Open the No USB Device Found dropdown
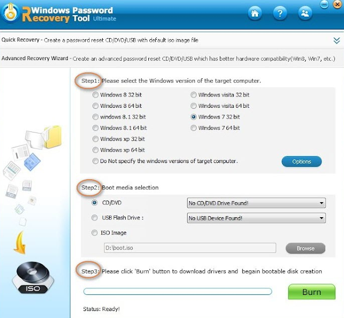The height and width of the screenshot is (318, 344). (x=256, y=218)
